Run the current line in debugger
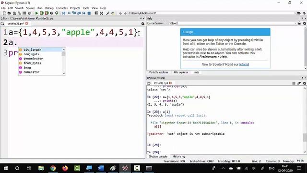The image size is (307, 173). tap(69, 13)
